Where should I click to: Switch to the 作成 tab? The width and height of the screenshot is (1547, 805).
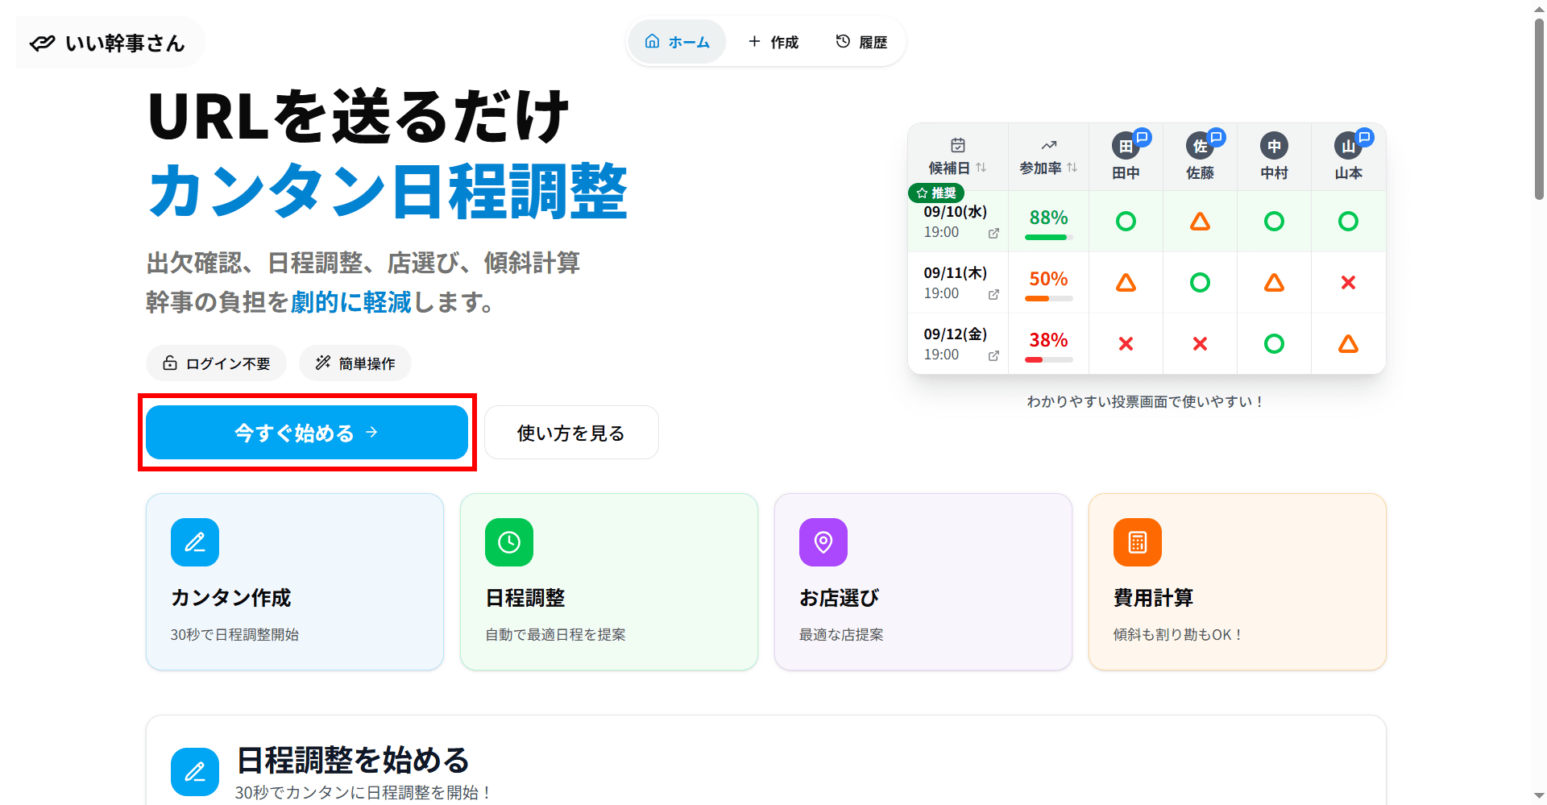tap(773, 42)
